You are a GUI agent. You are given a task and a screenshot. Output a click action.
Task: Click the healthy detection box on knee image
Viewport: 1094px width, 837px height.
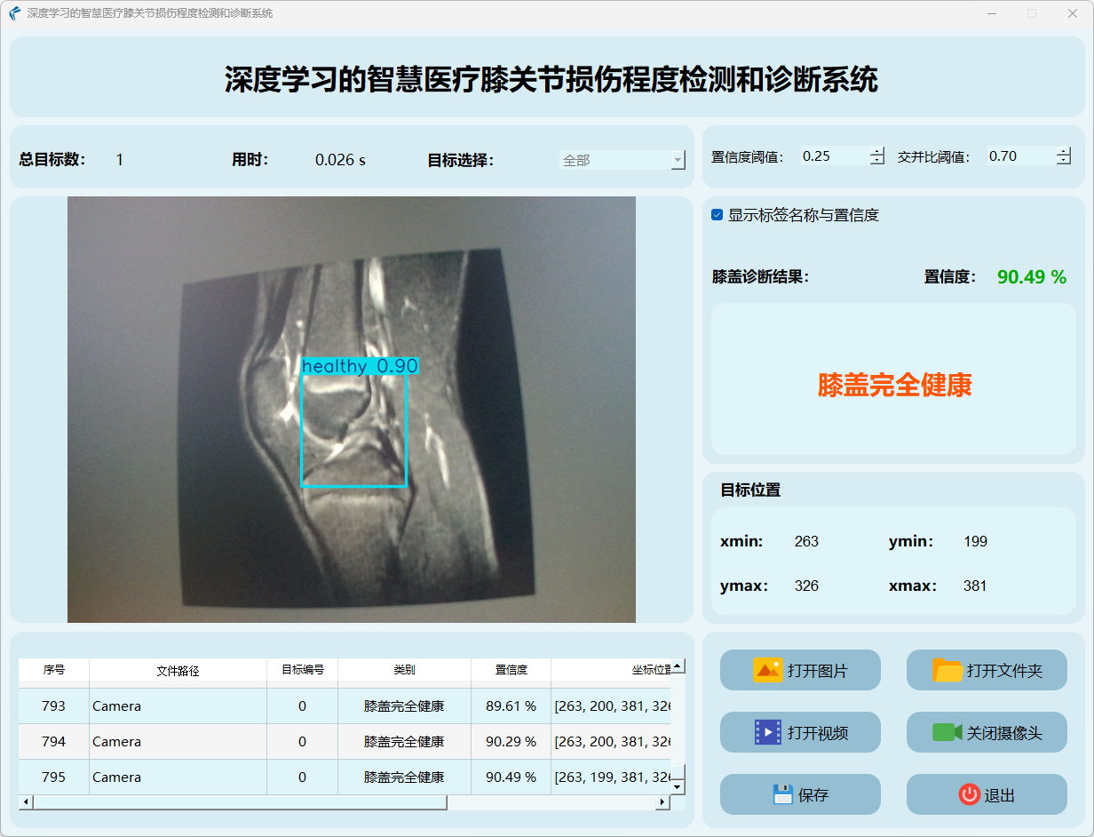pyautogui.click(x=354, y=430)
